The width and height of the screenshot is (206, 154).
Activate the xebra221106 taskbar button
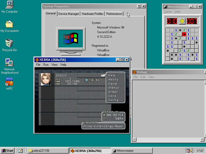(48, 151)
